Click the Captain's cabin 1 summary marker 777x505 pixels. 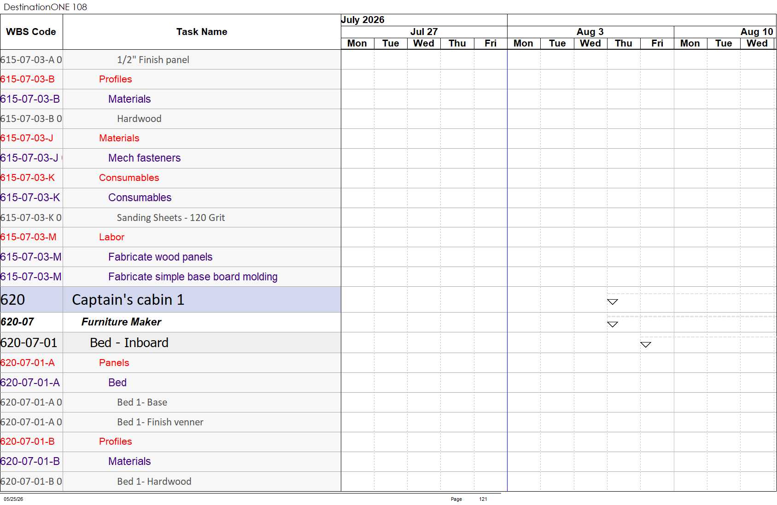[x=612, y=302]
